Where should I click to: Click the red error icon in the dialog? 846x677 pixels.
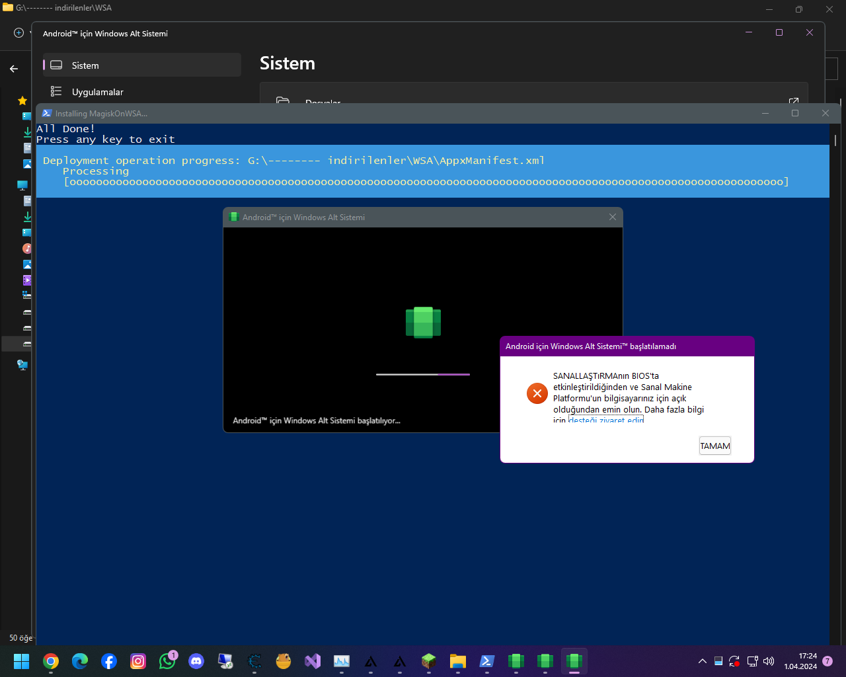point(537,393)
